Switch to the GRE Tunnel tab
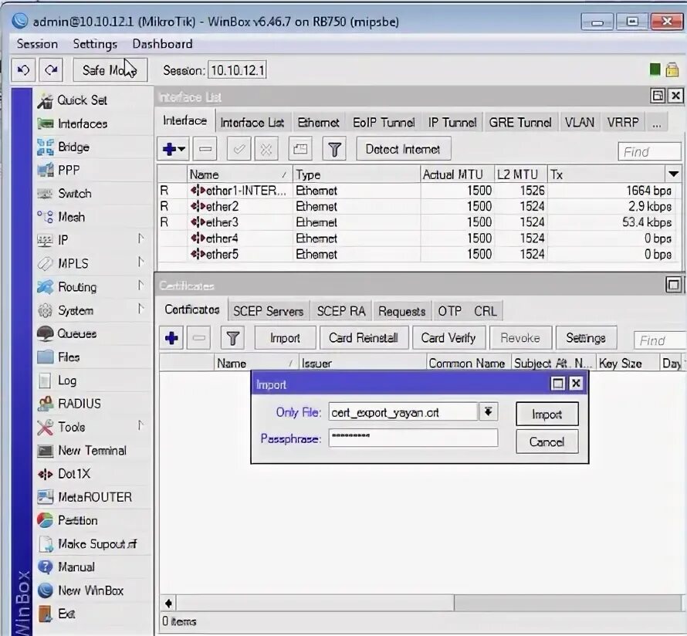Screen dimensions: 687x636 (520, 123)
